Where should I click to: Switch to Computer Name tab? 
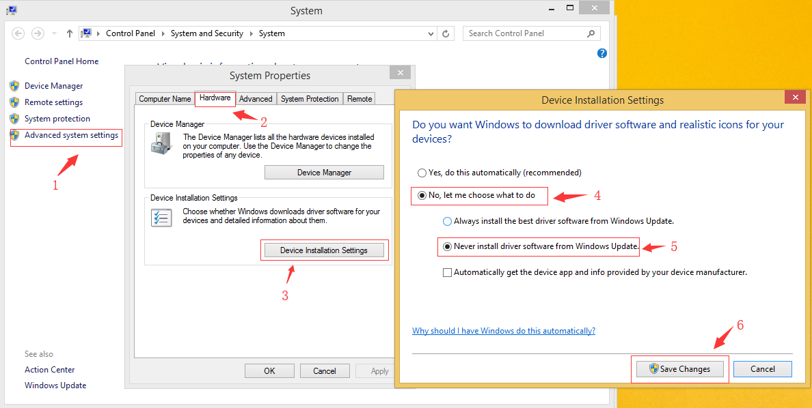(165, 99)
